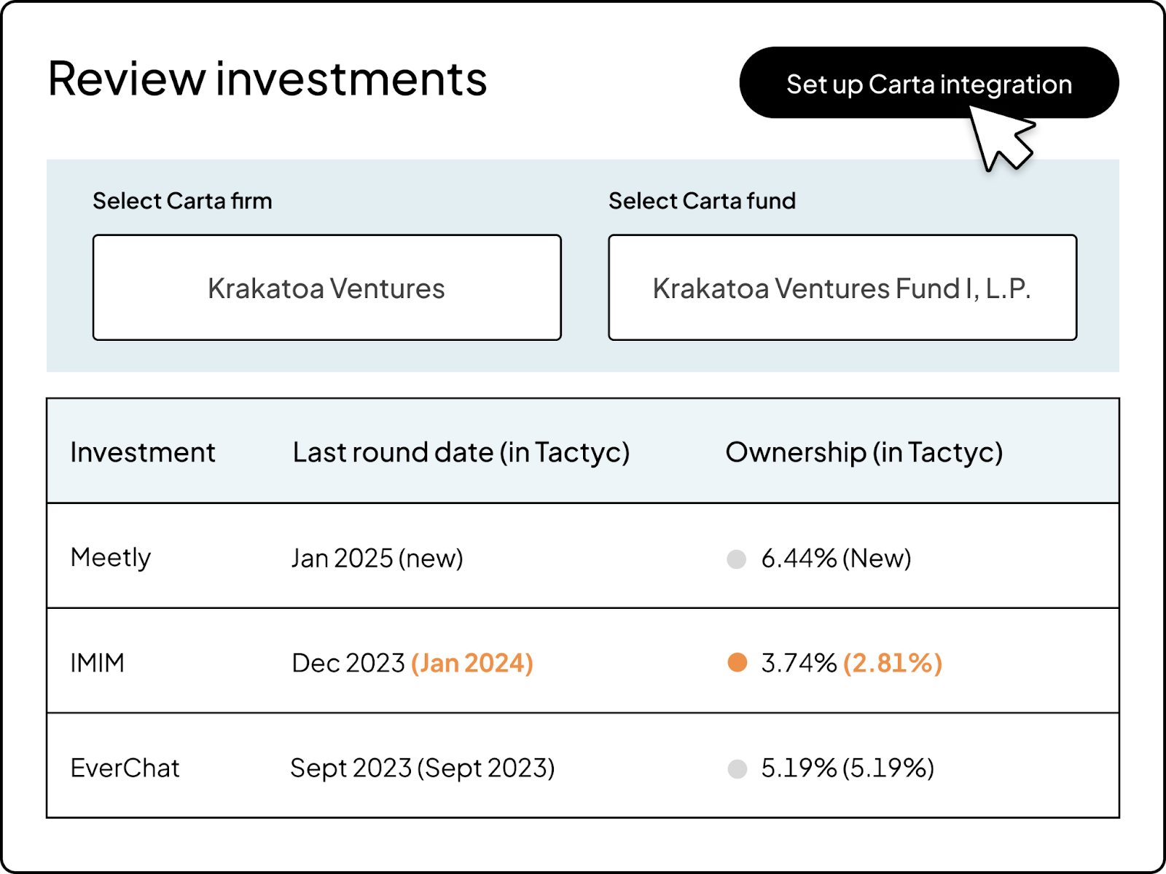Click Meetly's Jan 2025 (new) date
The image size is (1166, 874).
click(377, 559)
